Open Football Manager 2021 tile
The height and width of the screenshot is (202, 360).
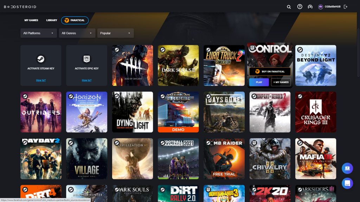(x=178, y=159)
